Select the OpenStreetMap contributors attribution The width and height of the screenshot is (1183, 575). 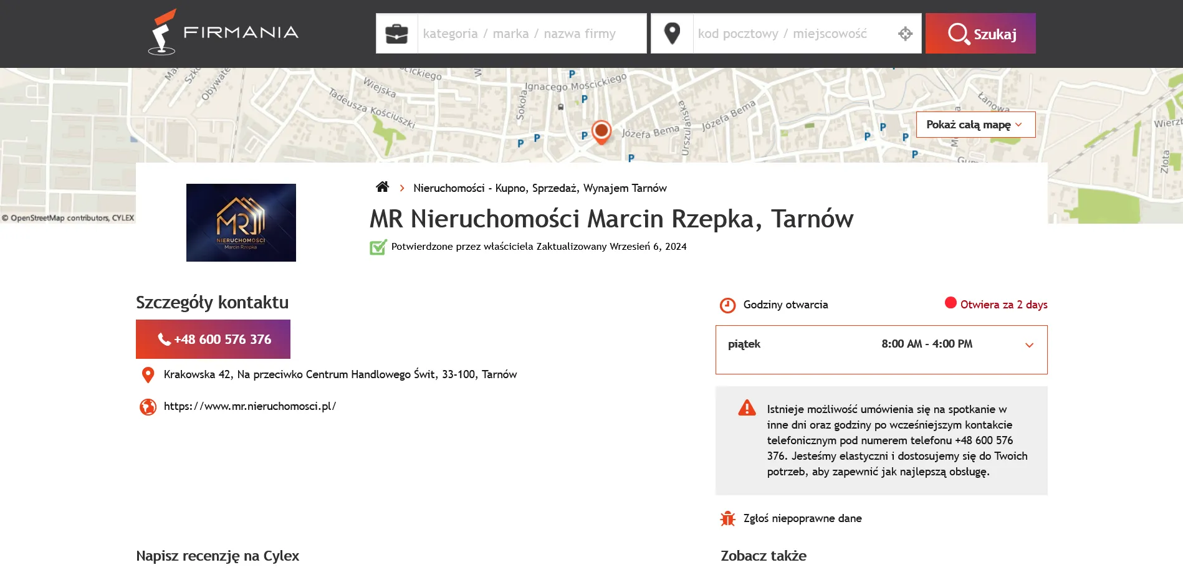(68, 218)
